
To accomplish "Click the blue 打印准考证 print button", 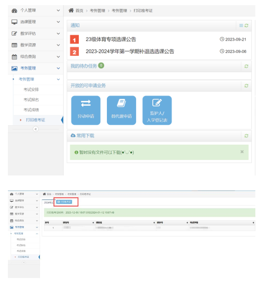I will click(64, 202).
